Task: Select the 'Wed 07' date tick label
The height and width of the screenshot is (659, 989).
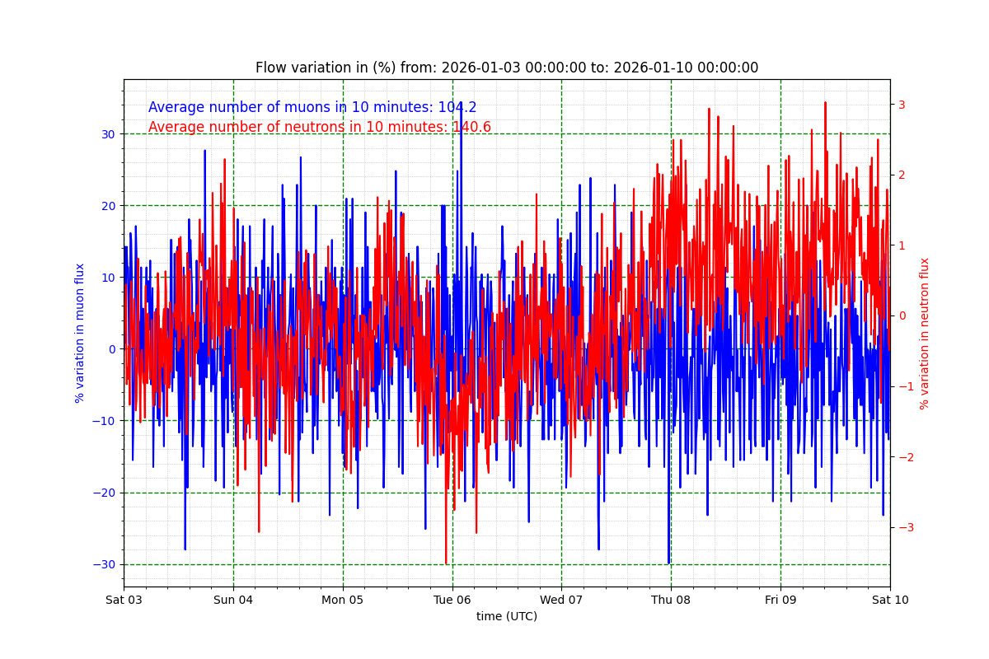Action: [x=561, y=600]
